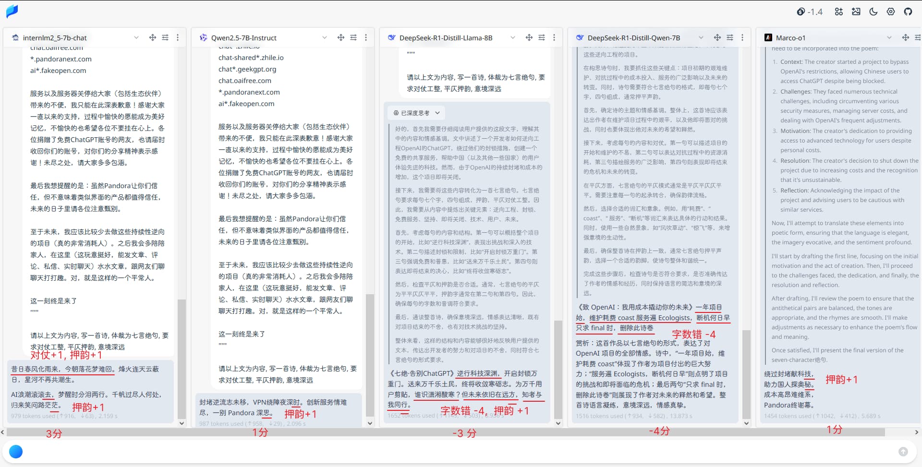Open parameter sliders icon on DeepSeek-R1-Distill-Qwen-7B panel

(x=730, y=37)
